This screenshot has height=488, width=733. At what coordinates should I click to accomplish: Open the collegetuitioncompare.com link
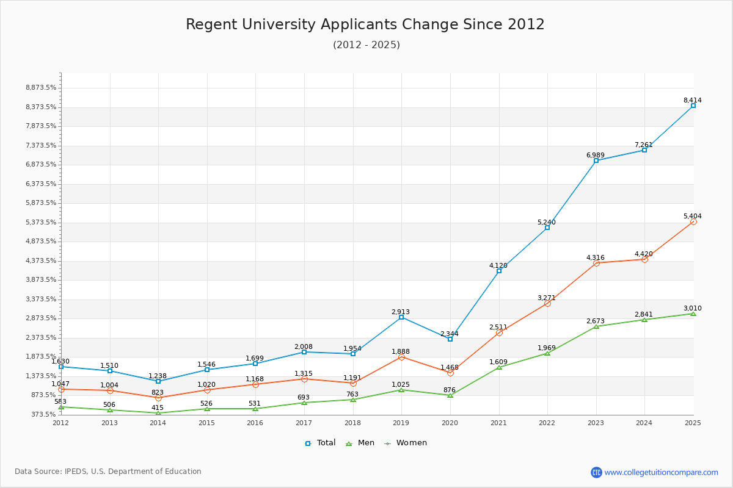[x=662, y=472]
